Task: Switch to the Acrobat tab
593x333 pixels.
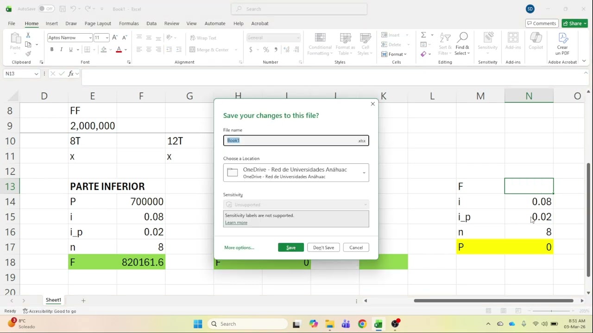Action: pos(259,23)
